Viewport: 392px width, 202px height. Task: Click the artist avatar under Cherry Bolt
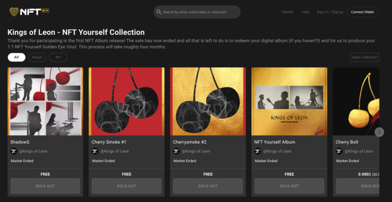point(339,151)
